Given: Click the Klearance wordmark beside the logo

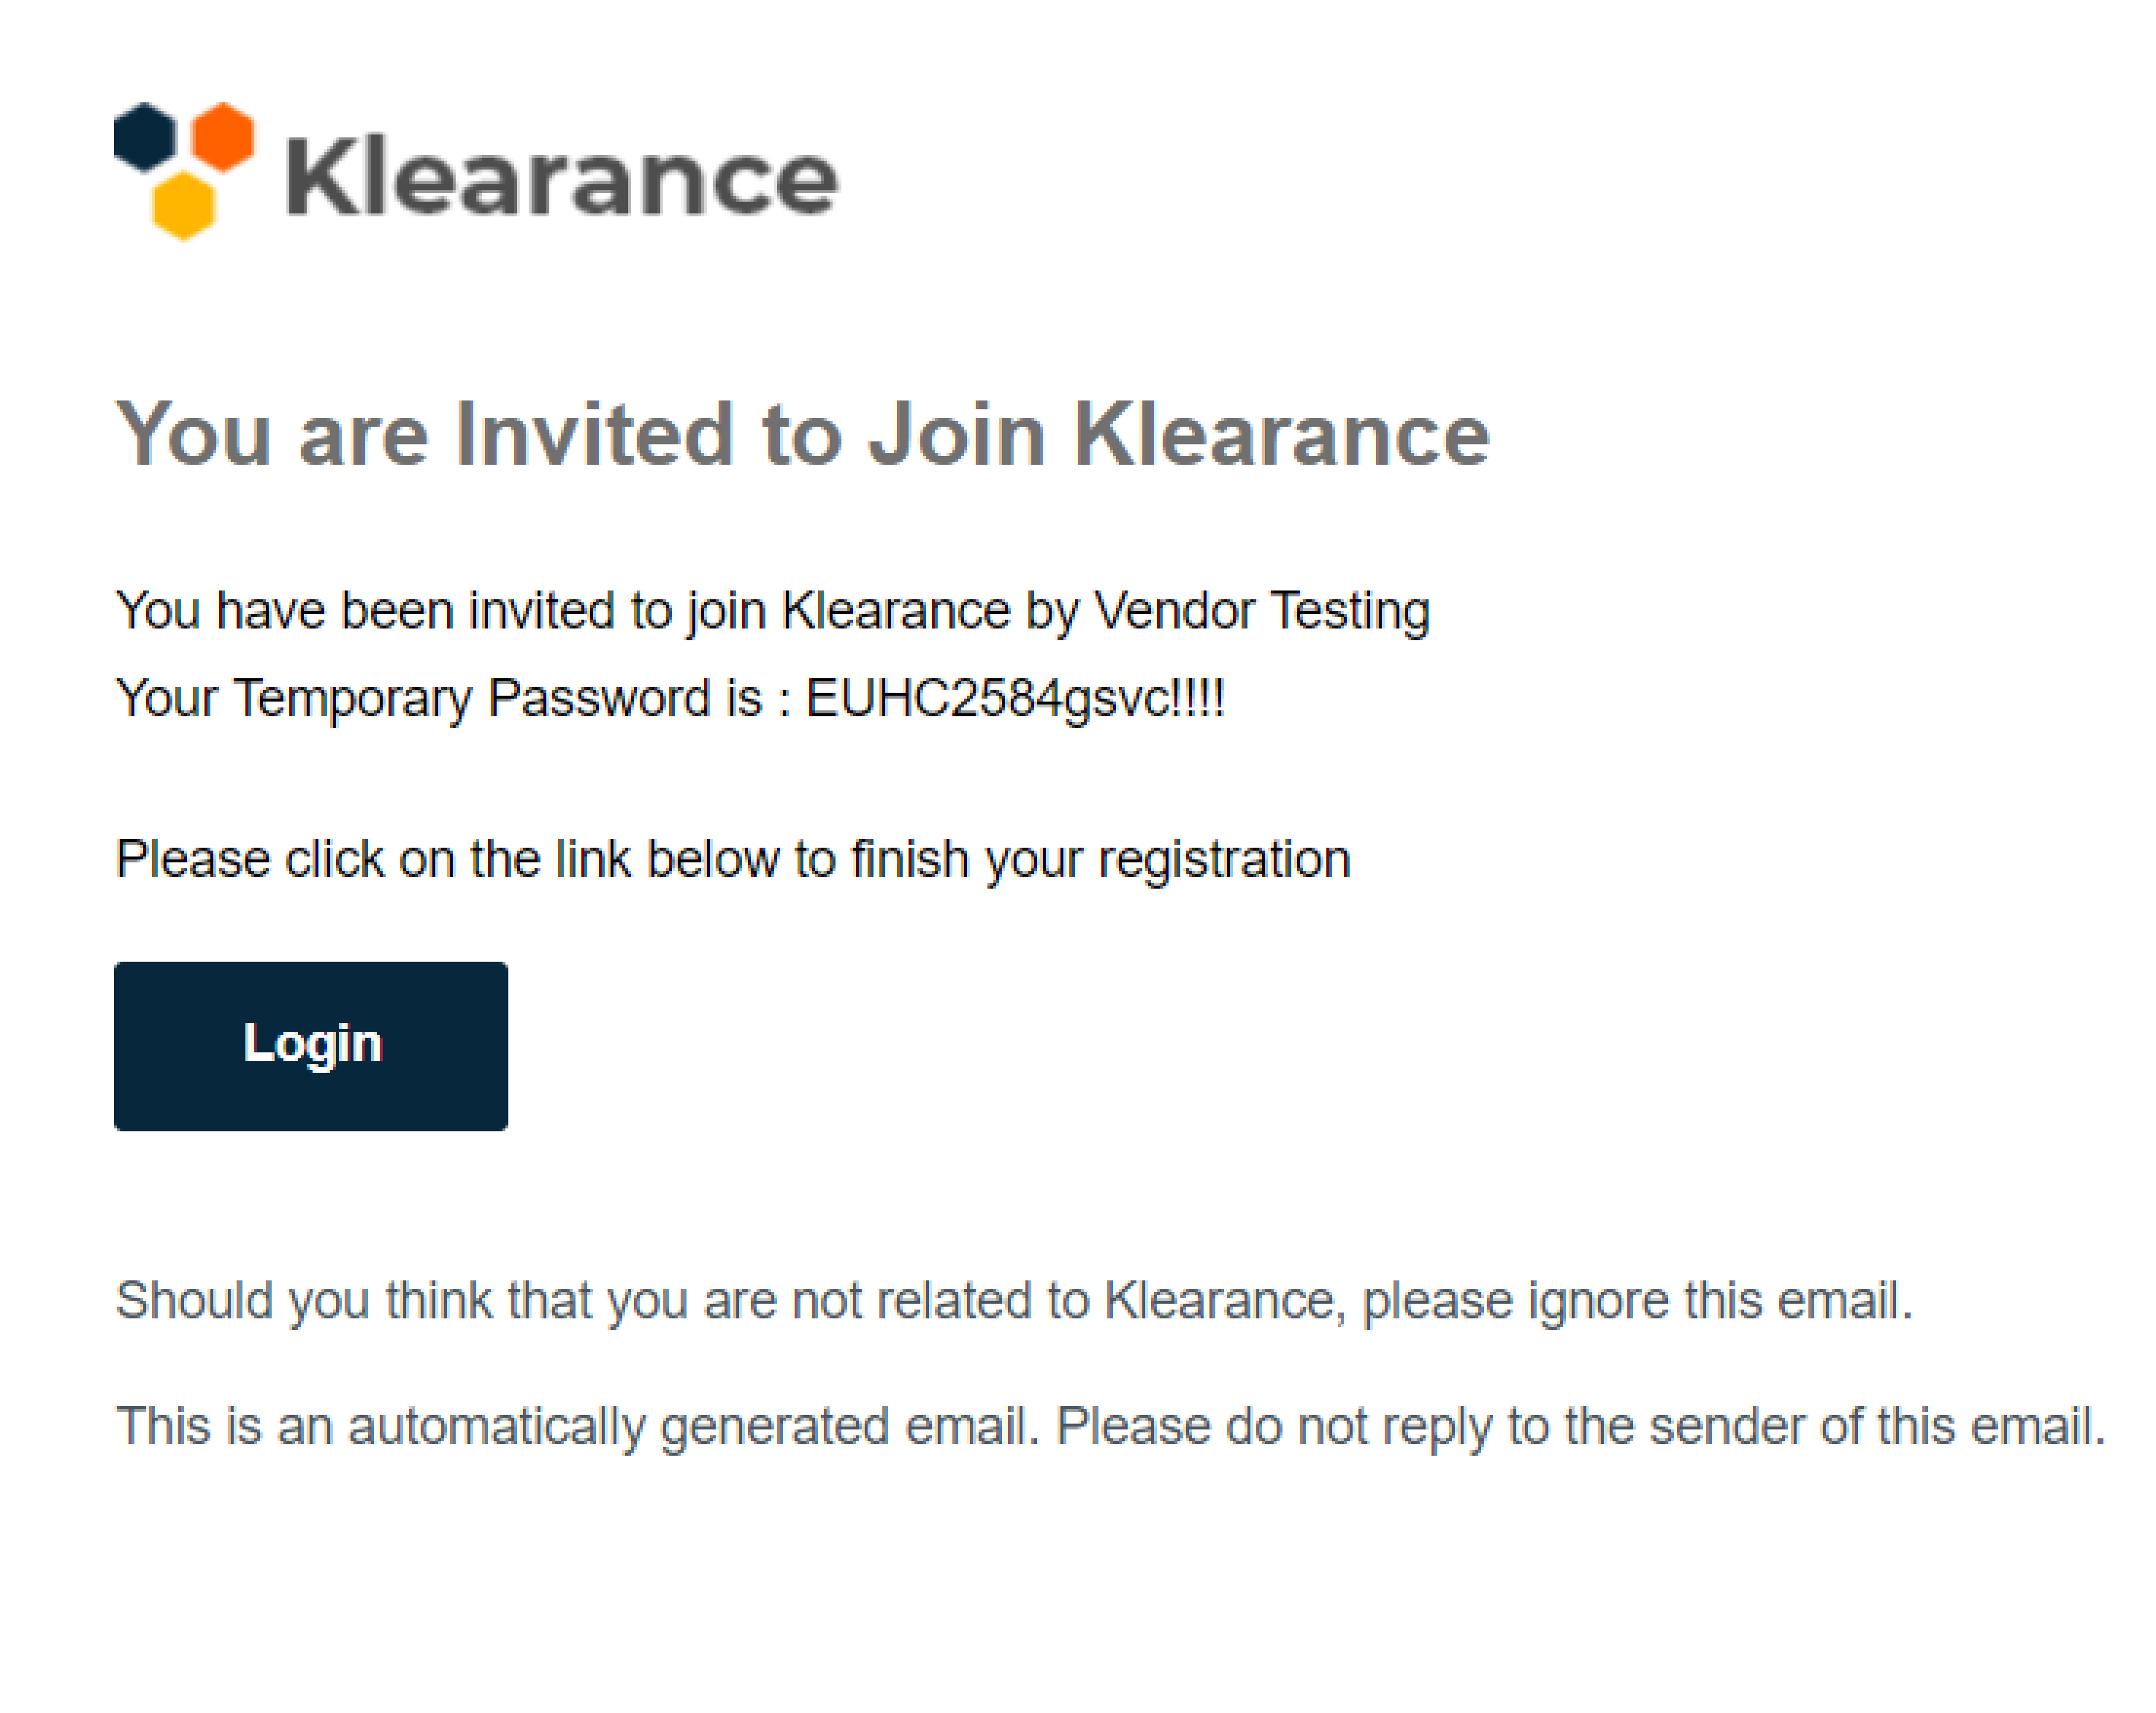Looking at the screenshot, I should pos(562,179).
